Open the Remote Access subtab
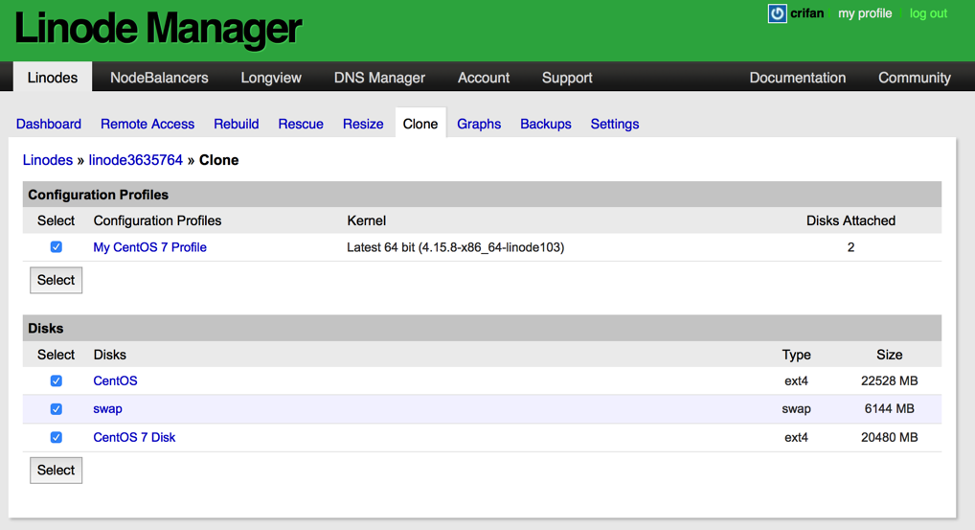This screenshot has height=530, width=975. [x=147, y=124]
